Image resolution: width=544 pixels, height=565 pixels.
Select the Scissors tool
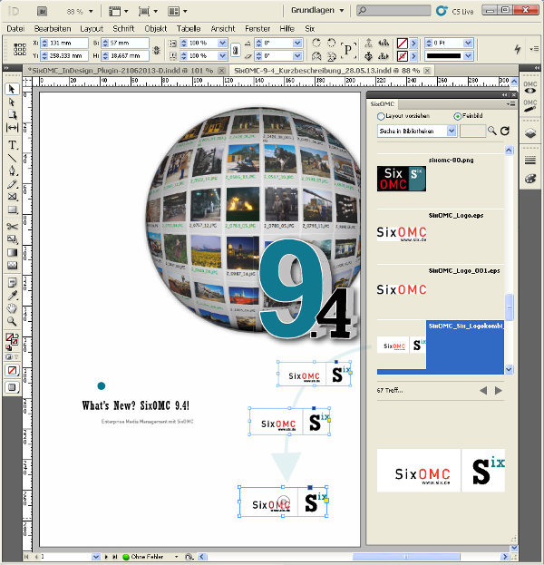(12, 227)
